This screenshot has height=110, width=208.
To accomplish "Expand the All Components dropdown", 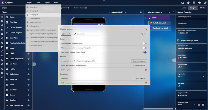I will 155,12.
